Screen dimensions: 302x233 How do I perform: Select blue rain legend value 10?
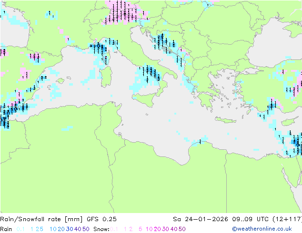point(53,229)
